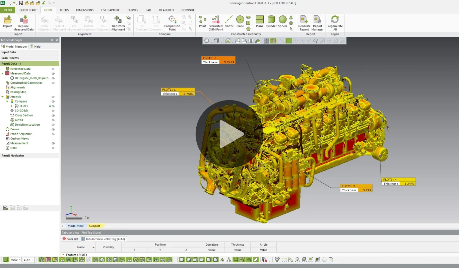Click the Visibility column header in the table
The height and width of the screenshot is (268, 459).
click(108, 247)
